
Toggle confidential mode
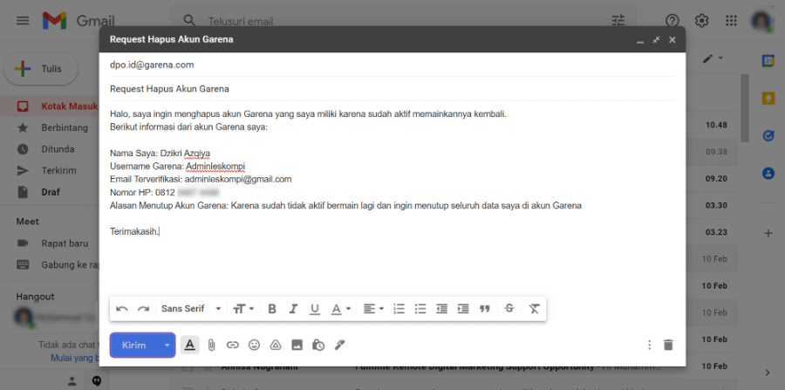(x=318, y=345)
